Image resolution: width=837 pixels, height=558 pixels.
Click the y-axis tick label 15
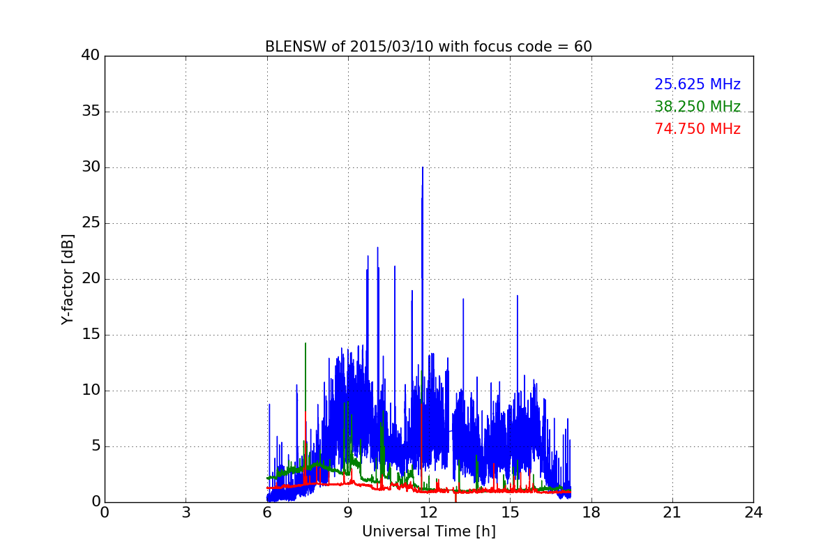[91, 334]
